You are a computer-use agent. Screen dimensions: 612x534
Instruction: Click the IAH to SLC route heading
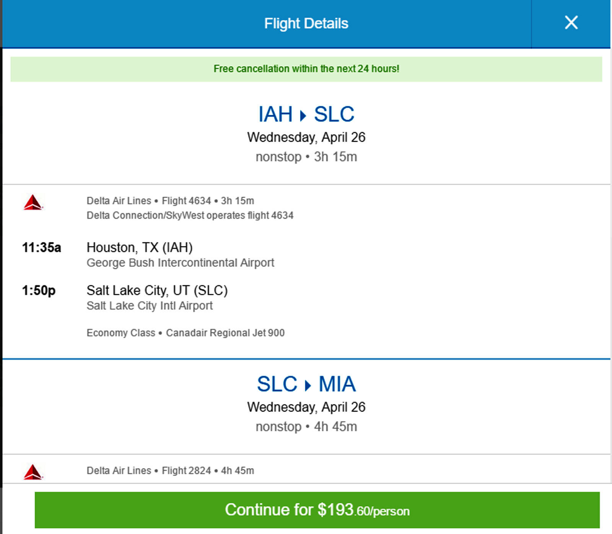[x=306, y=114]
